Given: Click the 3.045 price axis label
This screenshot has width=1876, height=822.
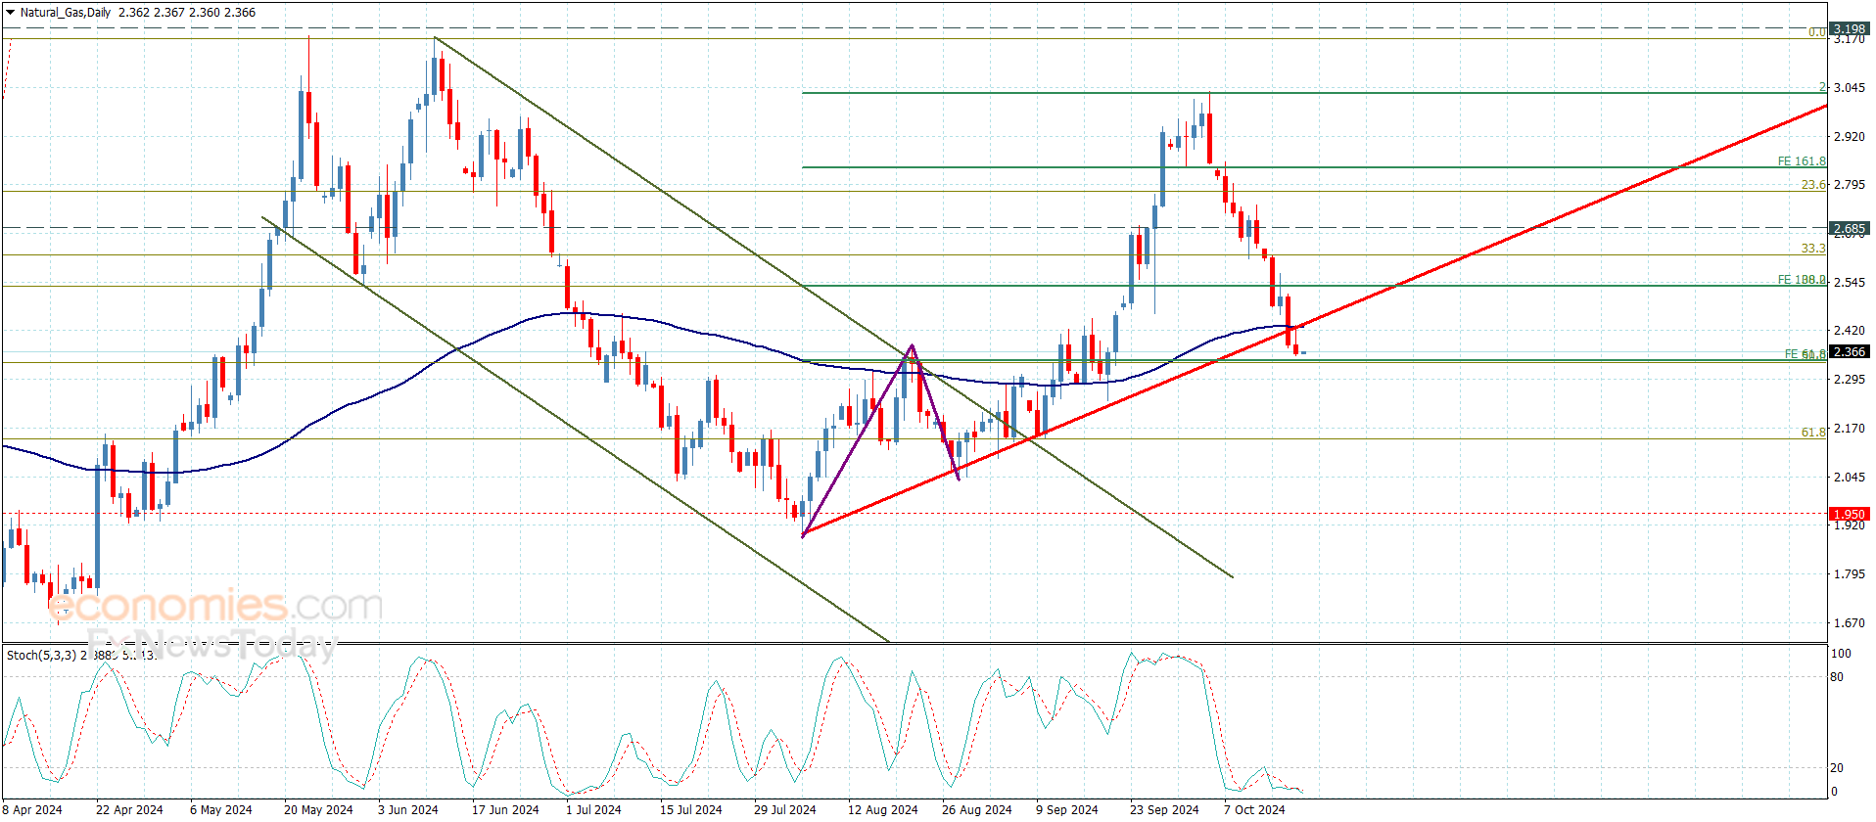Looking at the screenshot, I should 1849,87.
